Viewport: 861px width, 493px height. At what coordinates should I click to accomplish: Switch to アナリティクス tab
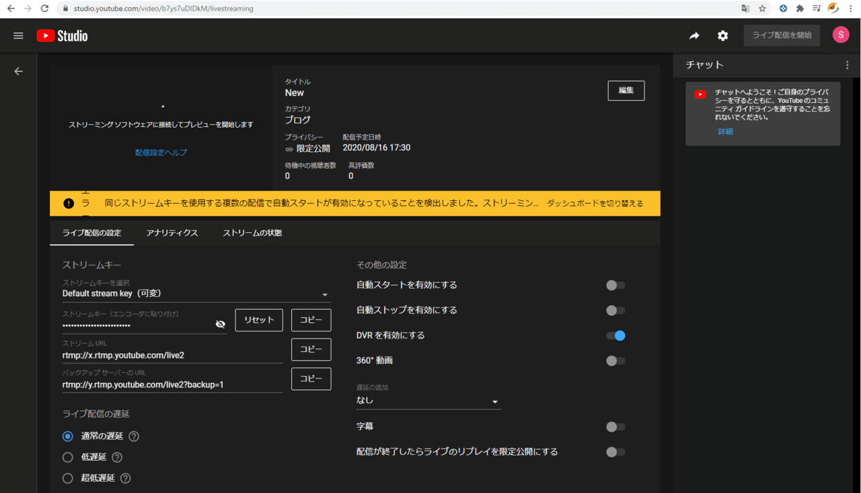[172, 233]
